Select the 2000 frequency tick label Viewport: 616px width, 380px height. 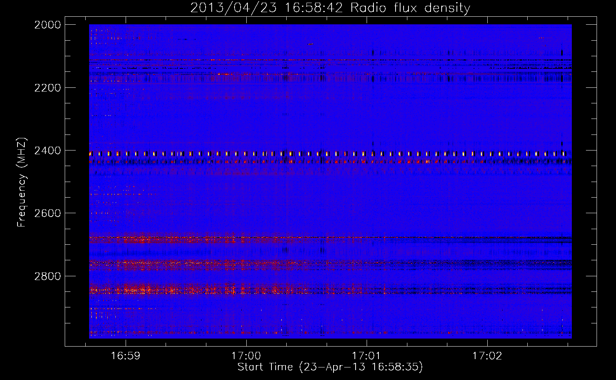[x=48, y=25]
